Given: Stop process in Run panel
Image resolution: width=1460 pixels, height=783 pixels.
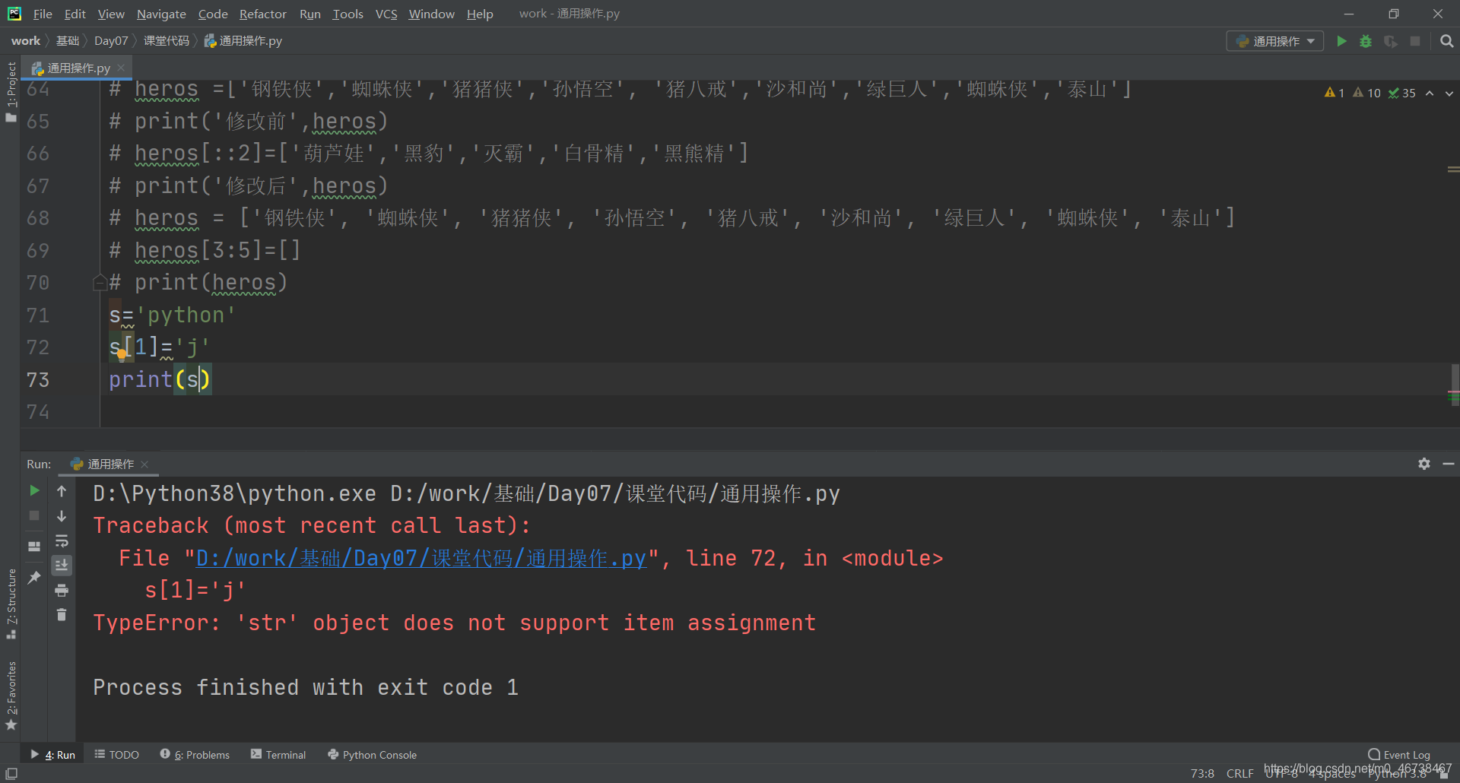Looking at the screenshot, I should [34, 515].
